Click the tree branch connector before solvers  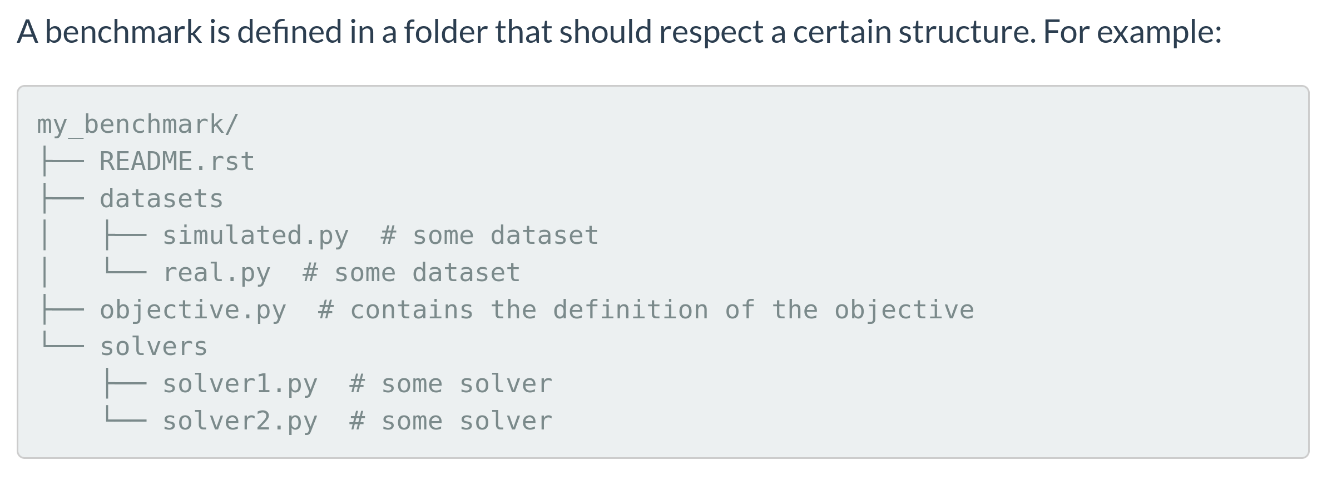(63, 346)
